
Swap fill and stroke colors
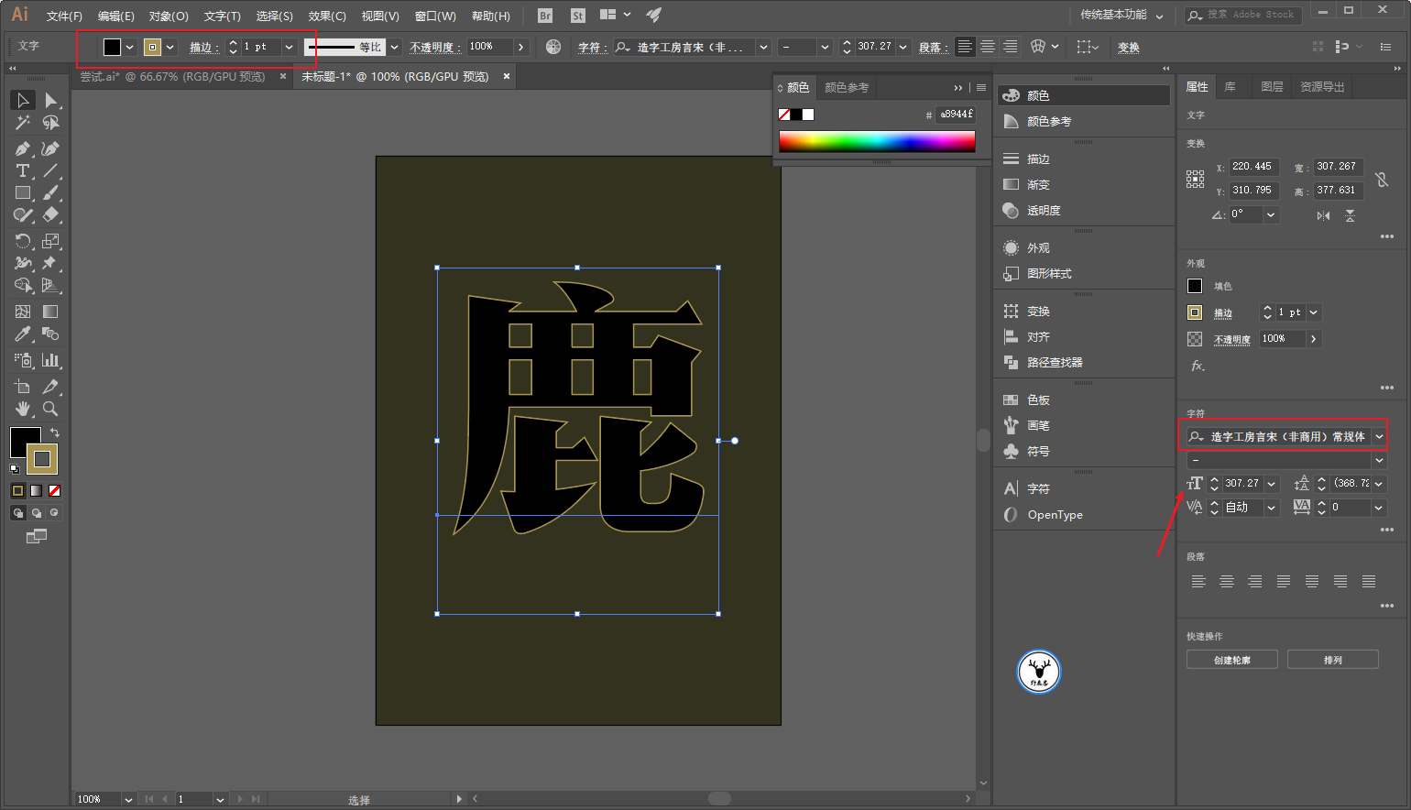click(55, 432)
